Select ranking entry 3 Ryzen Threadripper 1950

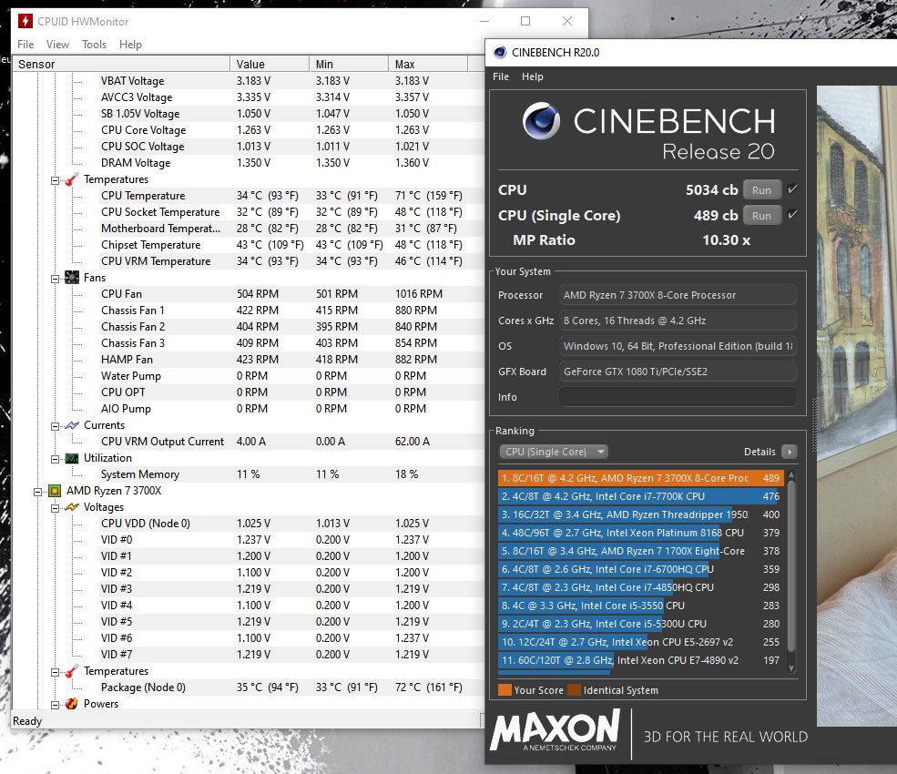point(639,514)
